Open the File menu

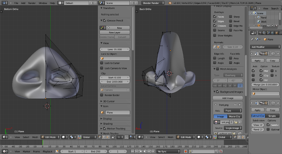point(16,3)
